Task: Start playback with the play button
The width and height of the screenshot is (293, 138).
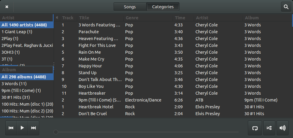Action: [x=22, y=128]
